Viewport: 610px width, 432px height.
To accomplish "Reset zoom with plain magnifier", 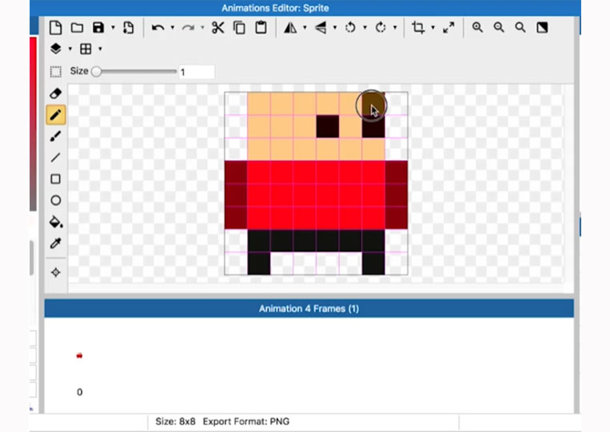I will tap(520, 28).
